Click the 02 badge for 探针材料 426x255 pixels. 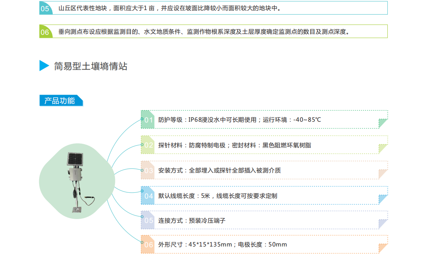click(148, 145)
